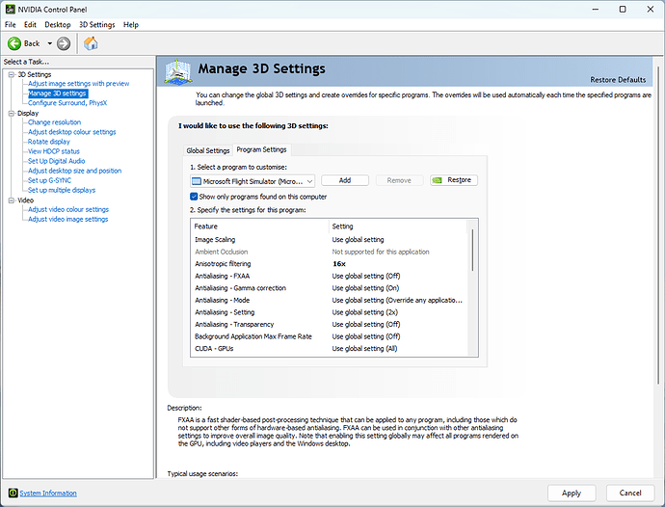This screenshot has height=507, width=665.
Task: Collapse the Display tree node
Action: pos(10,113)
